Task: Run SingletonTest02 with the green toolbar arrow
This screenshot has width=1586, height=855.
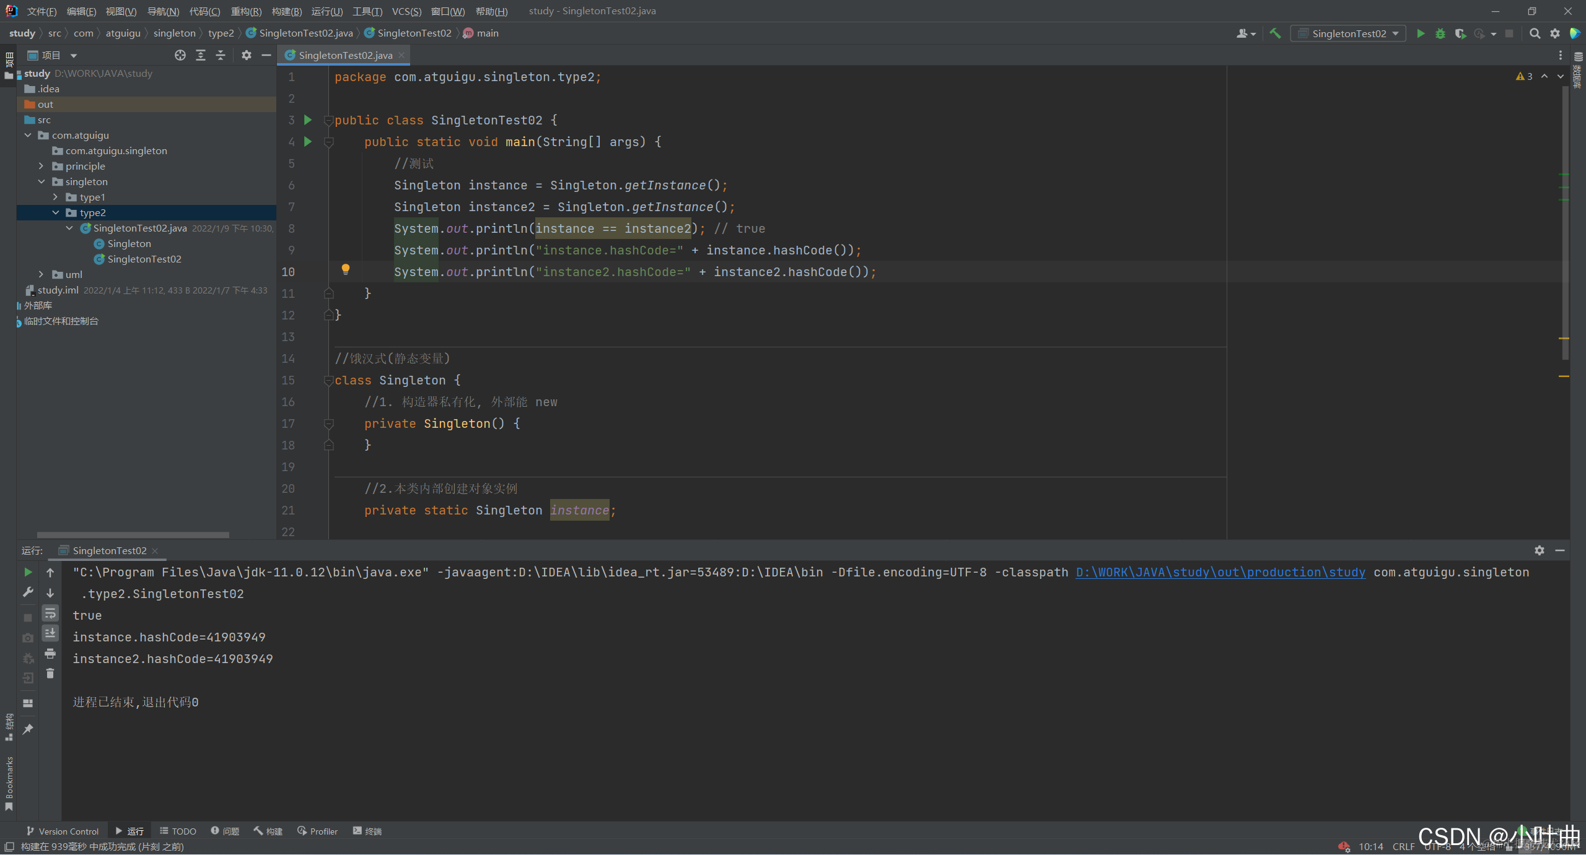Action: pyautogui.click(x=1421, y=33)
